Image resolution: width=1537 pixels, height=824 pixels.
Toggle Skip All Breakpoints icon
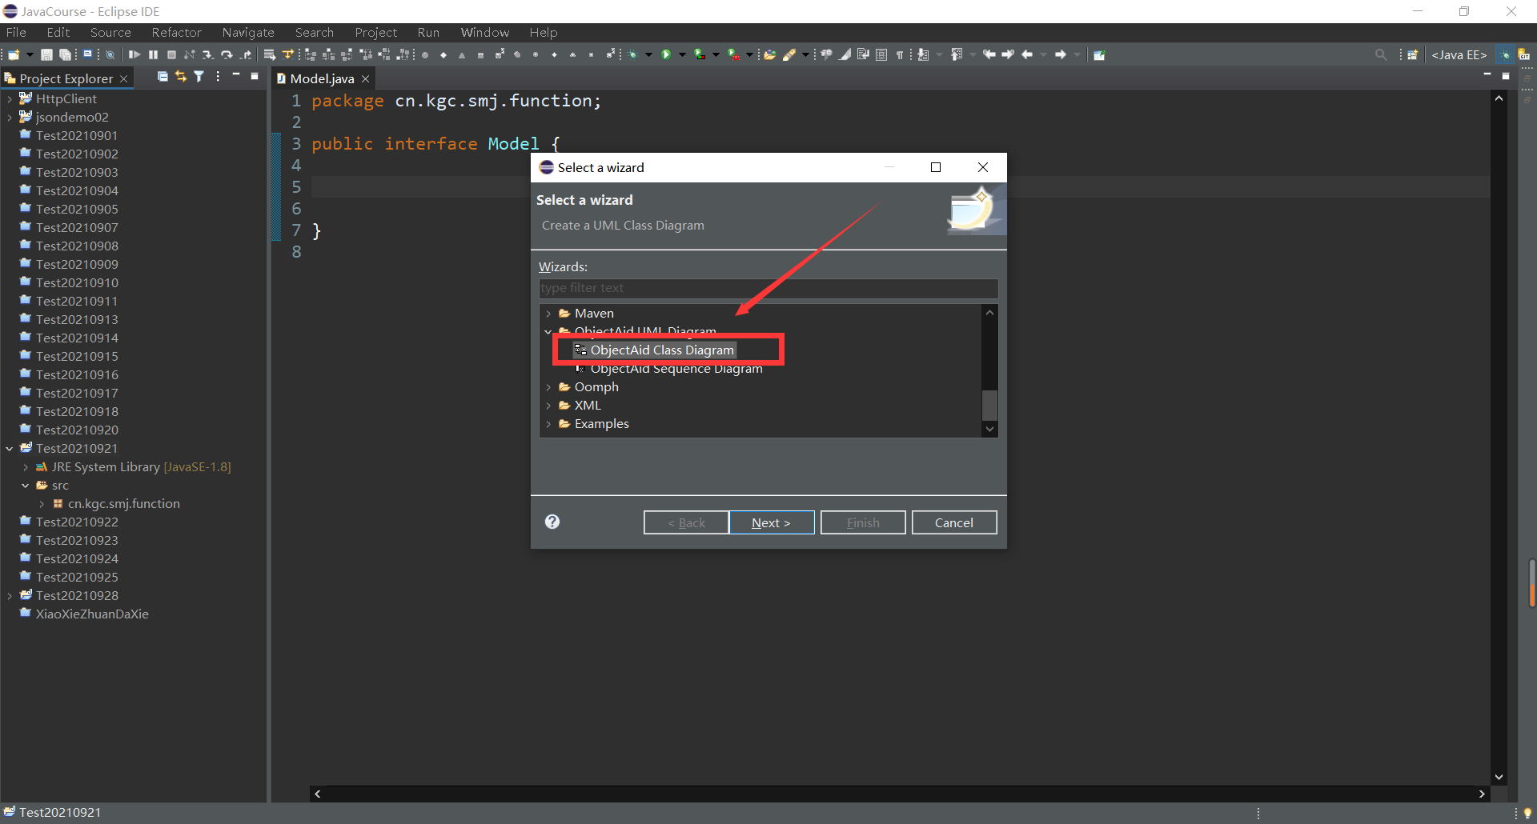110,54
